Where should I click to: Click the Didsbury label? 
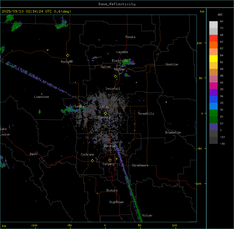[104, 117]
